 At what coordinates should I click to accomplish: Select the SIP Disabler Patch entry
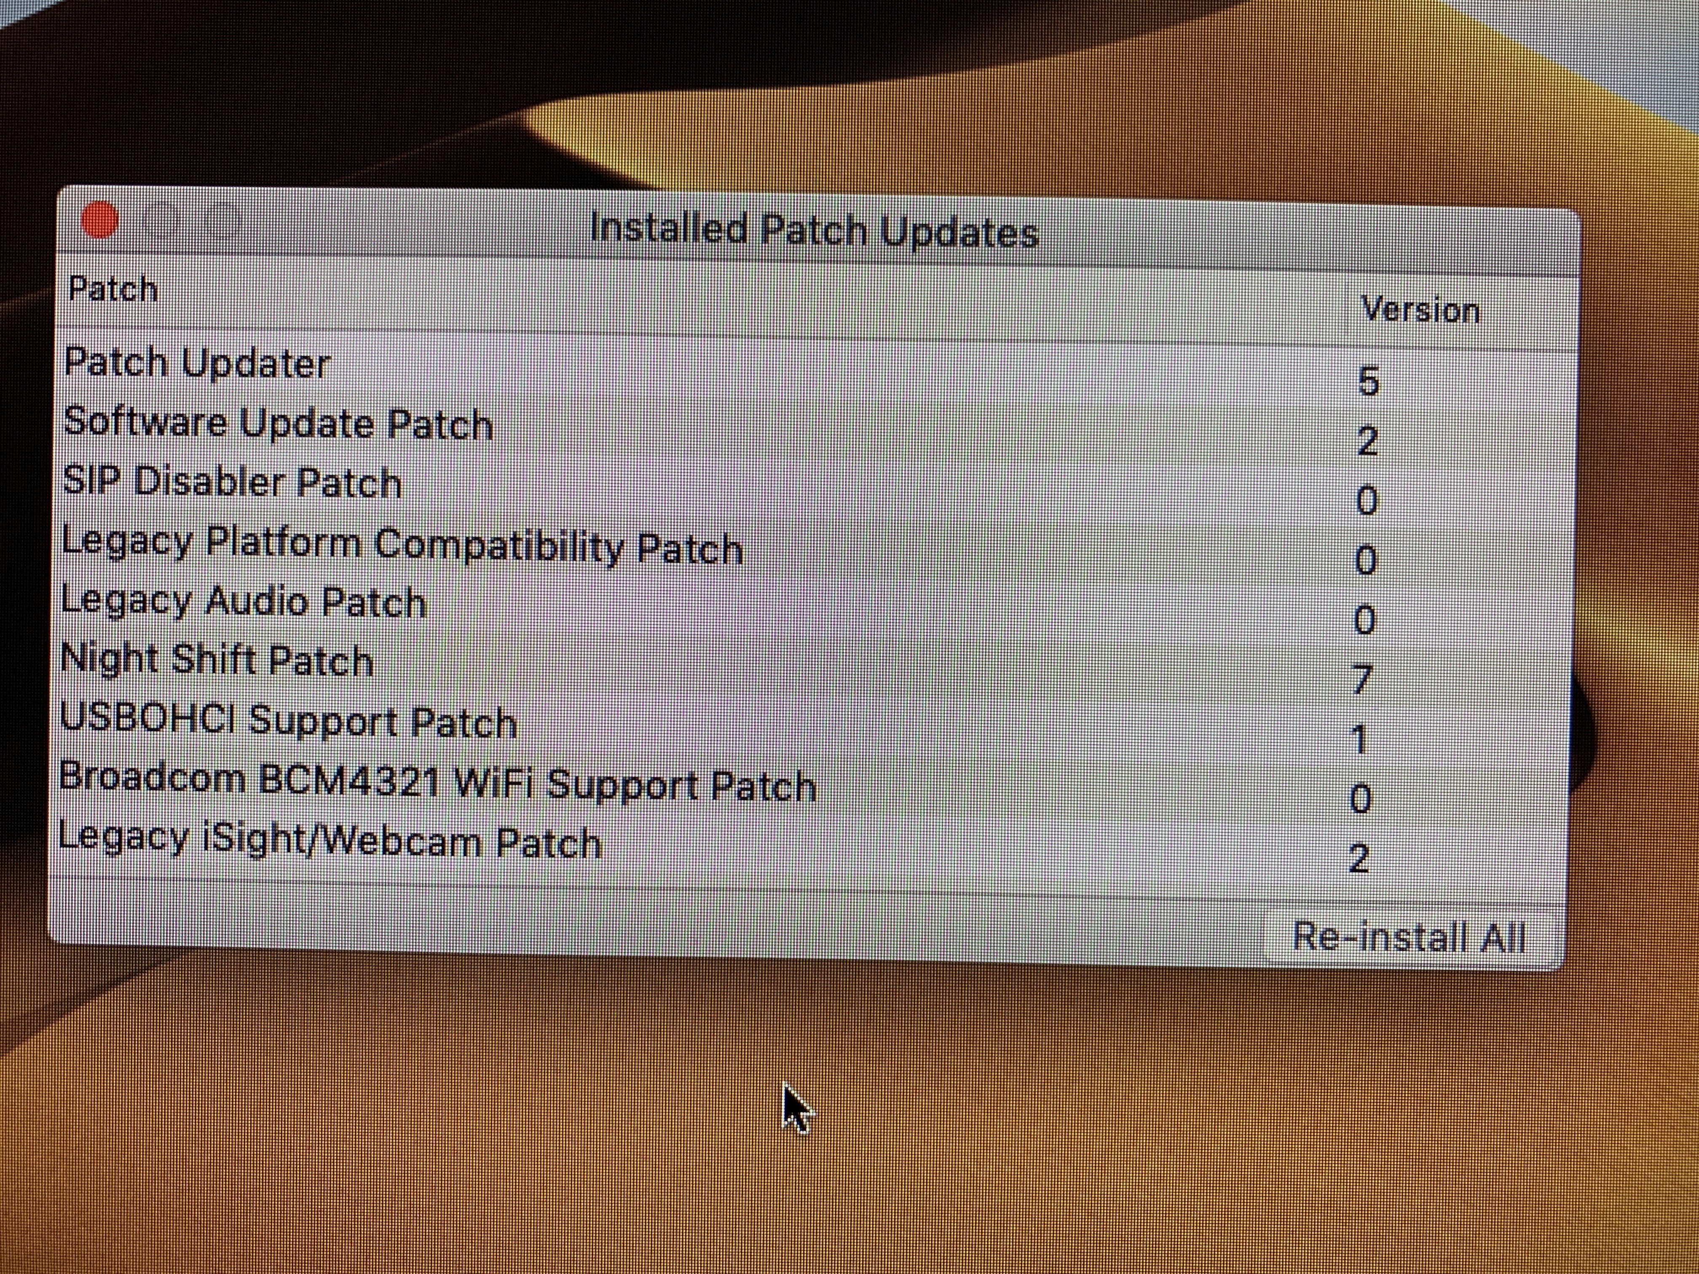point(232,482)
